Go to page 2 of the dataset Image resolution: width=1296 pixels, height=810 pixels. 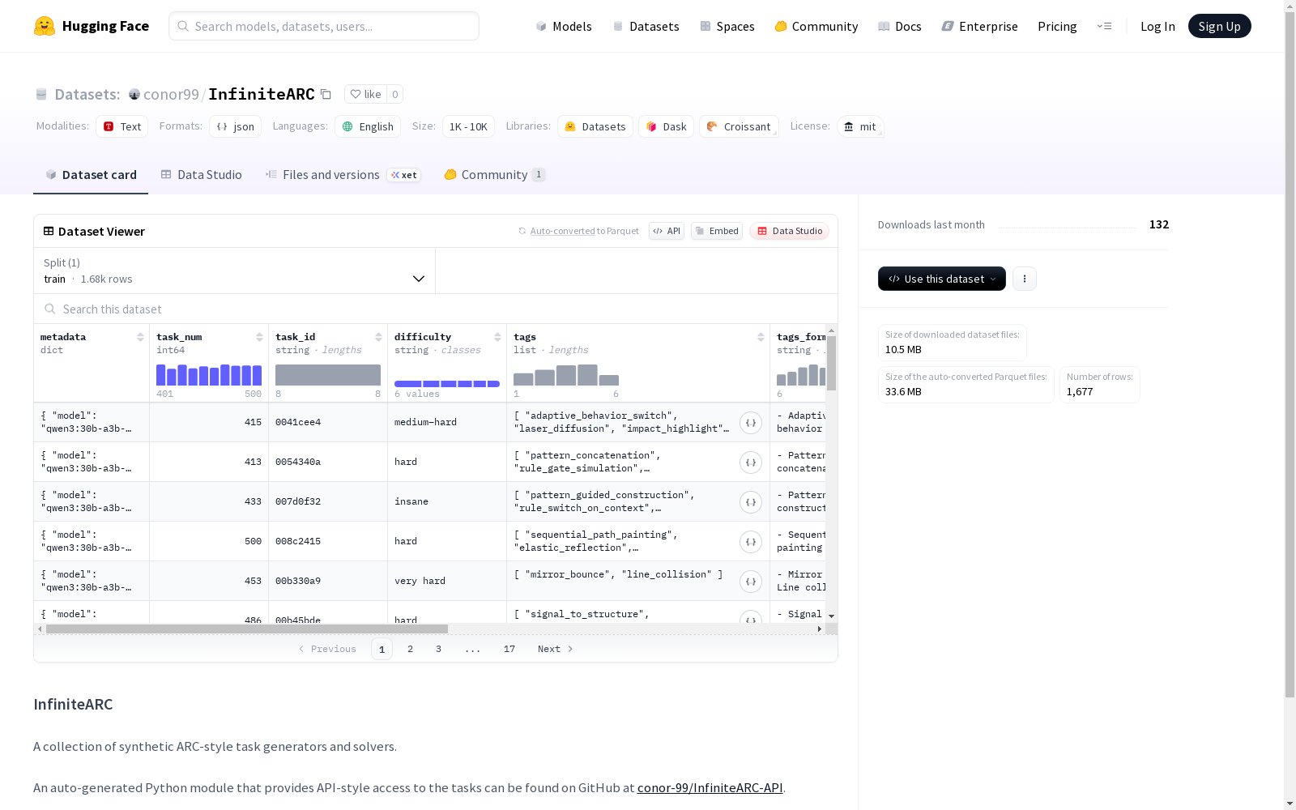411,649
